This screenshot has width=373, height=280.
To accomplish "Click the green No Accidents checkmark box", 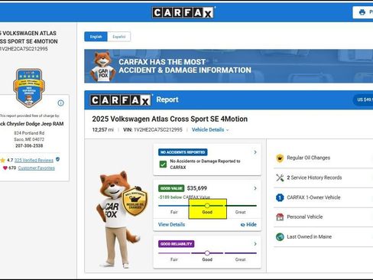I will (163, 164).
